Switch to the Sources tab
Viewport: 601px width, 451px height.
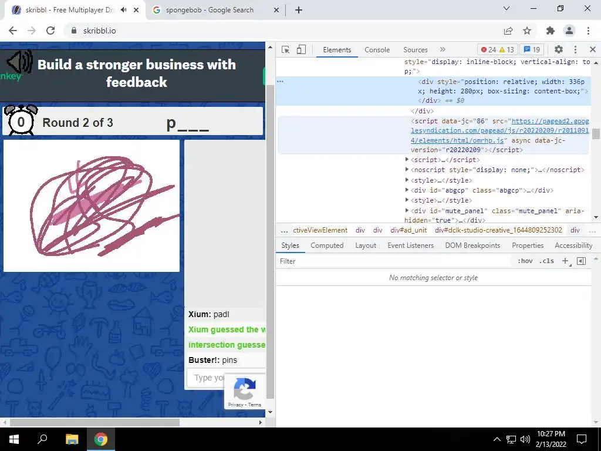pyautogui.click(x=416, y=50)
